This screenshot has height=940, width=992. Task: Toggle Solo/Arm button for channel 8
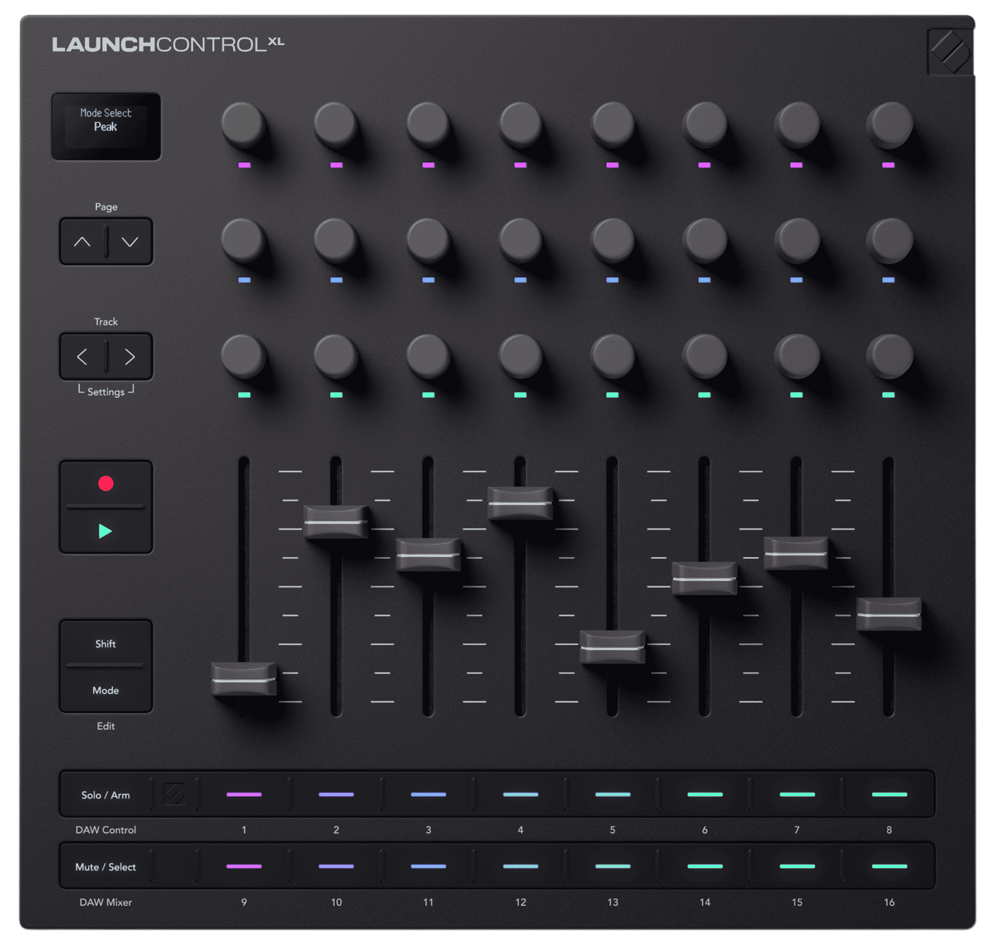[x=889, y=794]
